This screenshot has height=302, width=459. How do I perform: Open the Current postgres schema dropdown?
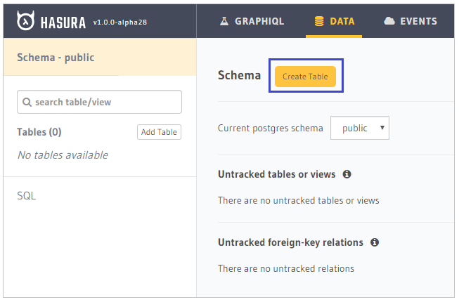tap(360, 128)
